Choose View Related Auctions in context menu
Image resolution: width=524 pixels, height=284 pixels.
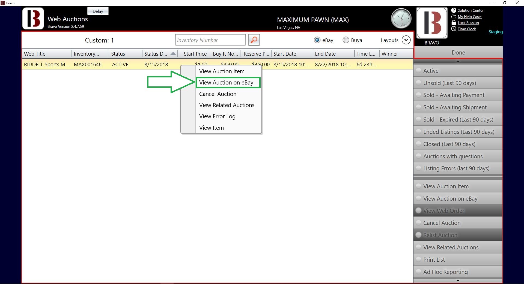point(227,105)
